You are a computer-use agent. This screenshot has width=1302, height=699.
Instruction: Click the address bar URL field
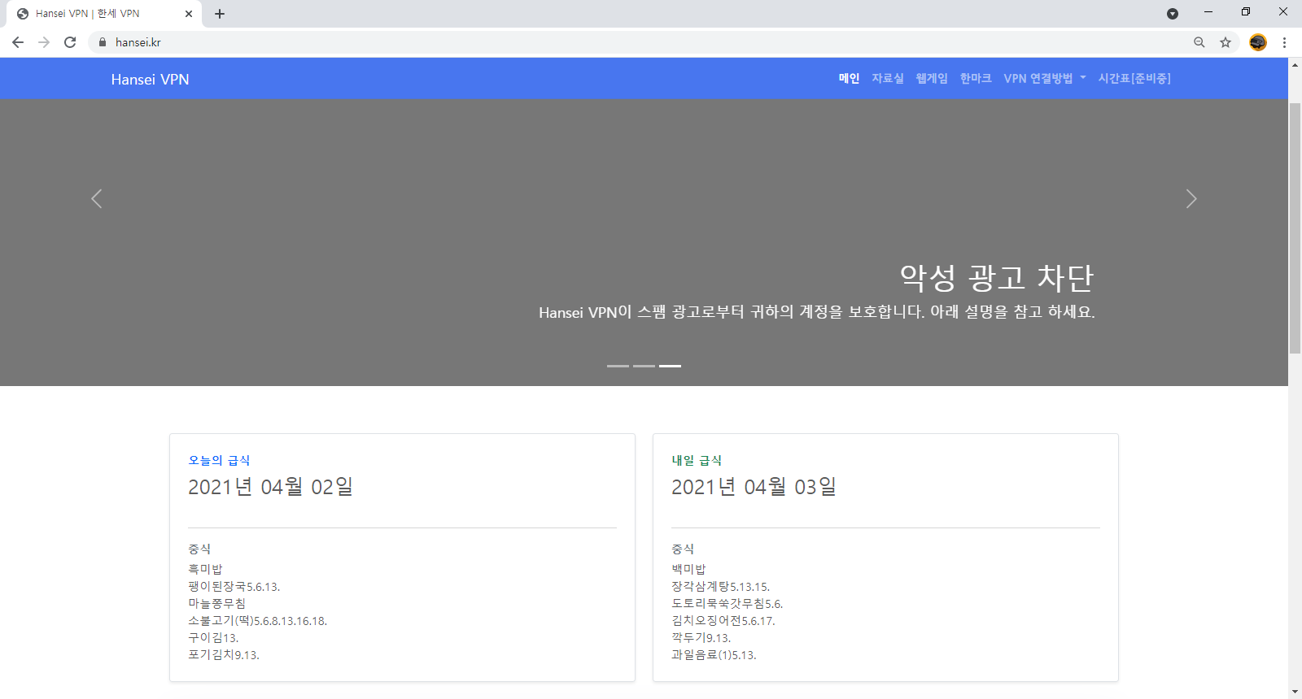coord(570,42)
